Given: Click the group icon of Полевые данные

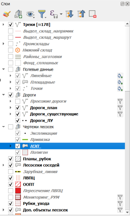Looking at the screenshot, I should point(18,69).
